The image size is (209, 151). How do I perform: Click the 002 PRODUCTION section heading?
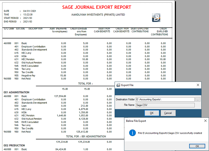(x=14, y=145)
